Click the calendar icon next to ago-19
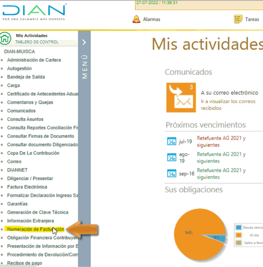This screenshot has height=267, width=263. tap(172, 157)
